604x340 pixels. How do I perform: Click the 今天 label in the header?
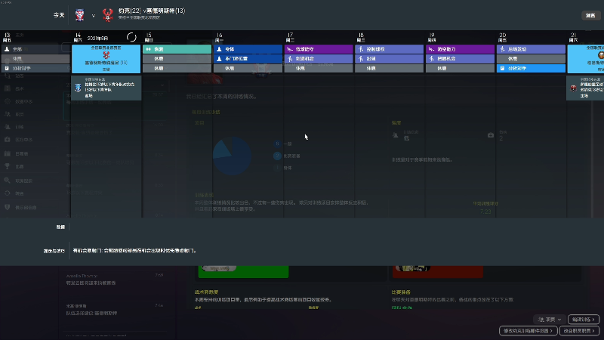[59, 15]
